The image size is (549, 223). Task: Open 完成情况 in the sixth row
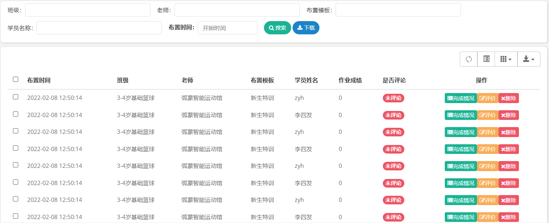[x=461, y=183]
